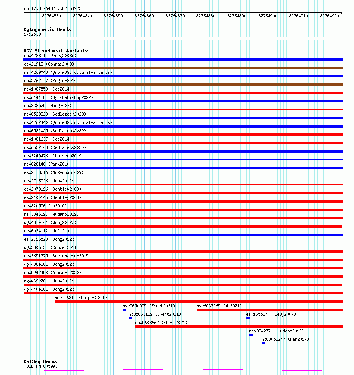Click the 17q25.3 cytogenetic band label

point(32,35)
